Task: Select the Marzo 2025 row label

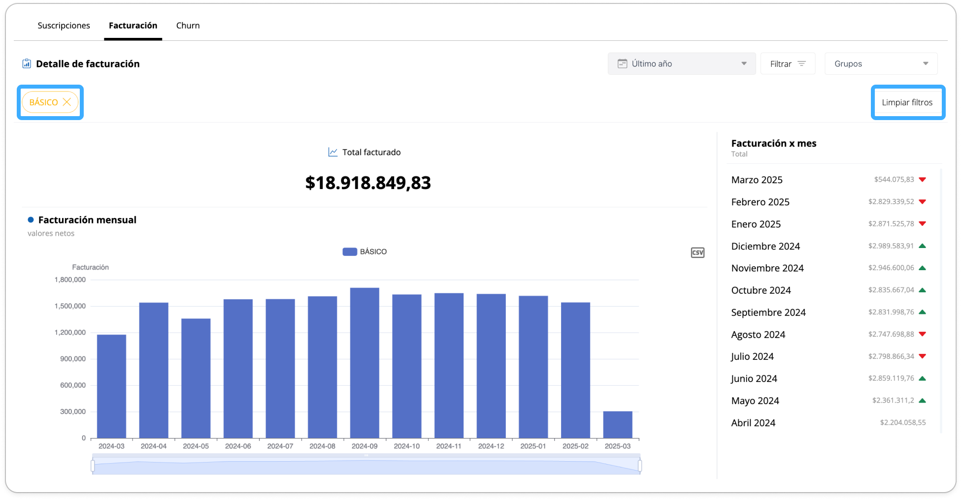Action: (x=757, y=180)
